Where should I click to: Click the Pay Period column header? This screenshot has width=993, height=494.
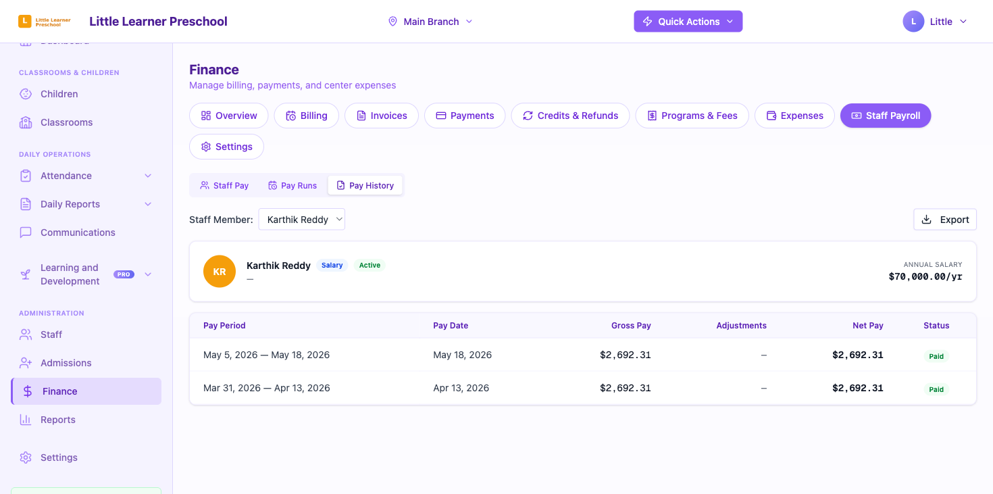point(224,326)
